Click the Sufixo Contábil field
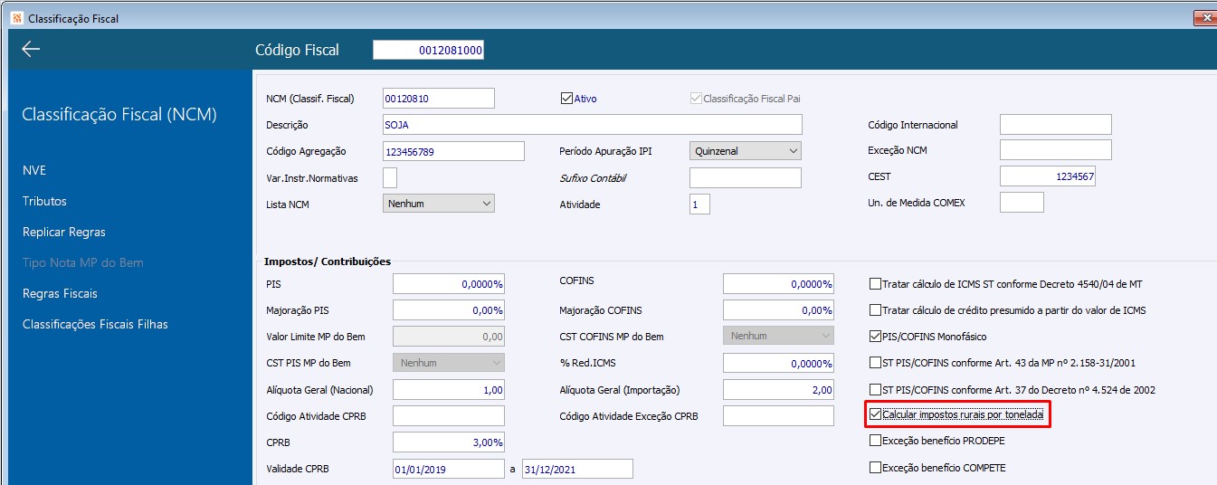Screen dimensions: 1217x485 [x=746, y=177]
